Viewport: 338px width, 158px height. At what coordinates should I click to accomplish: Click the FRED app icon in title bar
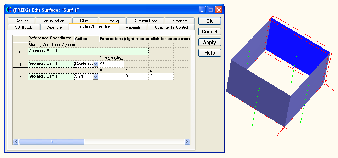(9, 10)
